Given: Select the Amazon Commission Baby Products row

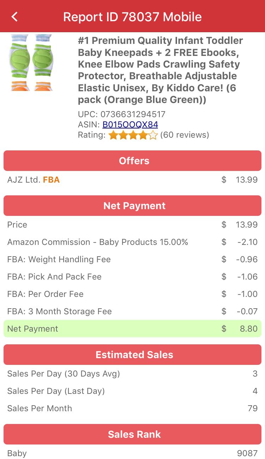Looking at the screenshot, I should point(132,242).
